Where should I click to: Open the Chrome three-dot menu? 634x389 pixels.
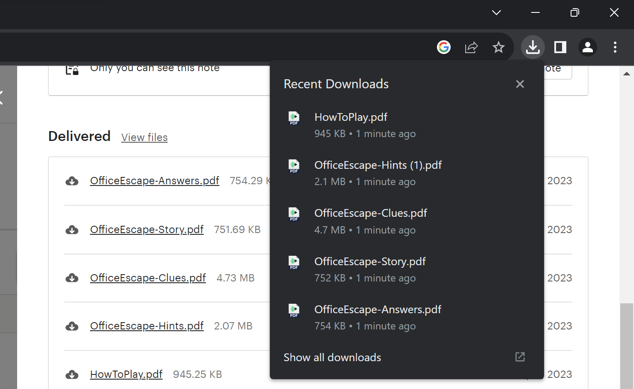coord(615,47)
